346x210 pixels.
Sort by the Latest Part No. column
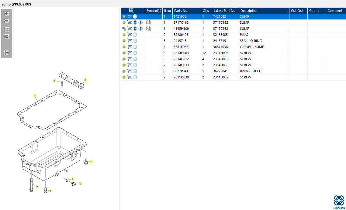tap(225, 11)
